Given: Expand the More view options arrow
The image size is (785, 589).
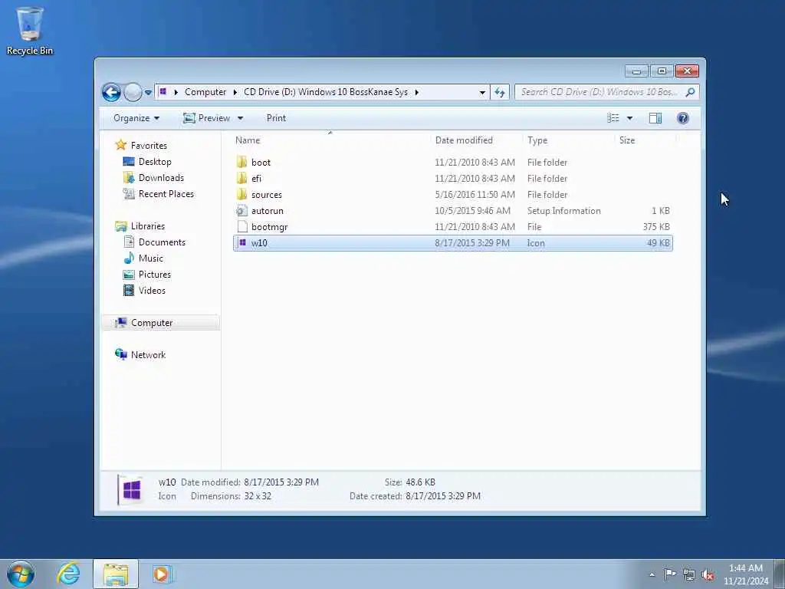Looking at the screenshot, I should (x=630, y=118).
